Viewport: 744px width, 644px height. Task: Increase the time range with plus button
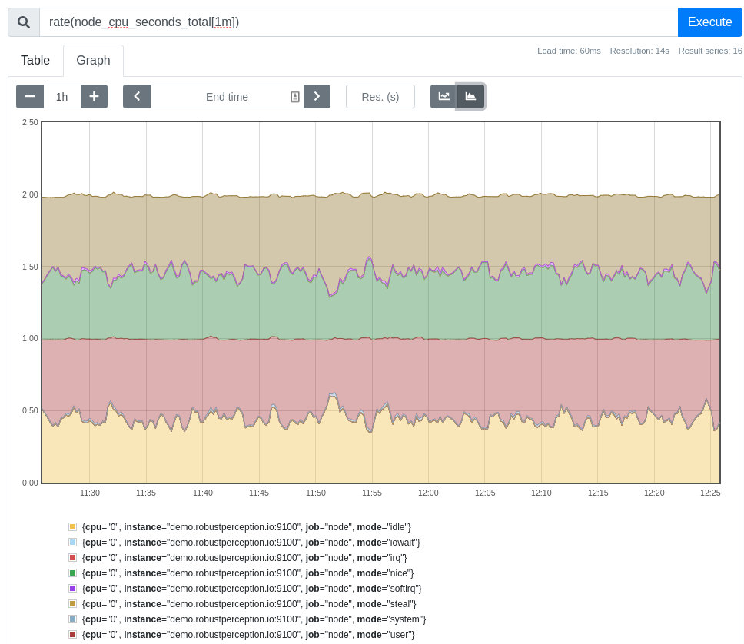coord(94,96)
